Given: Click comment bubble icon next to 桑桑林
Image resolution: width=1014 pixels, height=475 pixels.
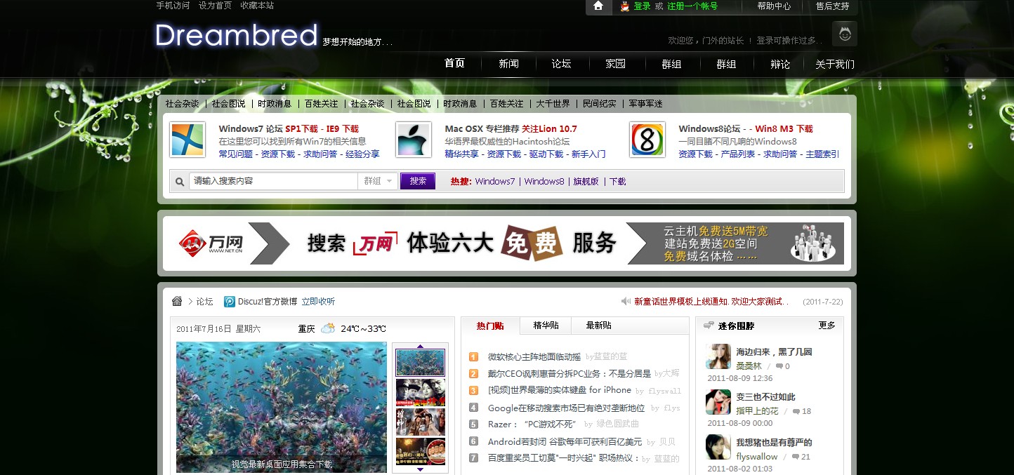Looking at the screenshot, I should coord(779,366).
